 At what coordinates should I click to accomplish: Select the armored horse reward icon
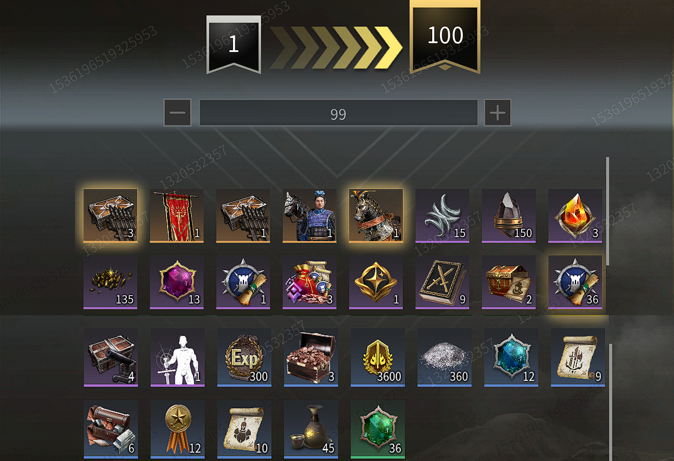pos(376,216)
